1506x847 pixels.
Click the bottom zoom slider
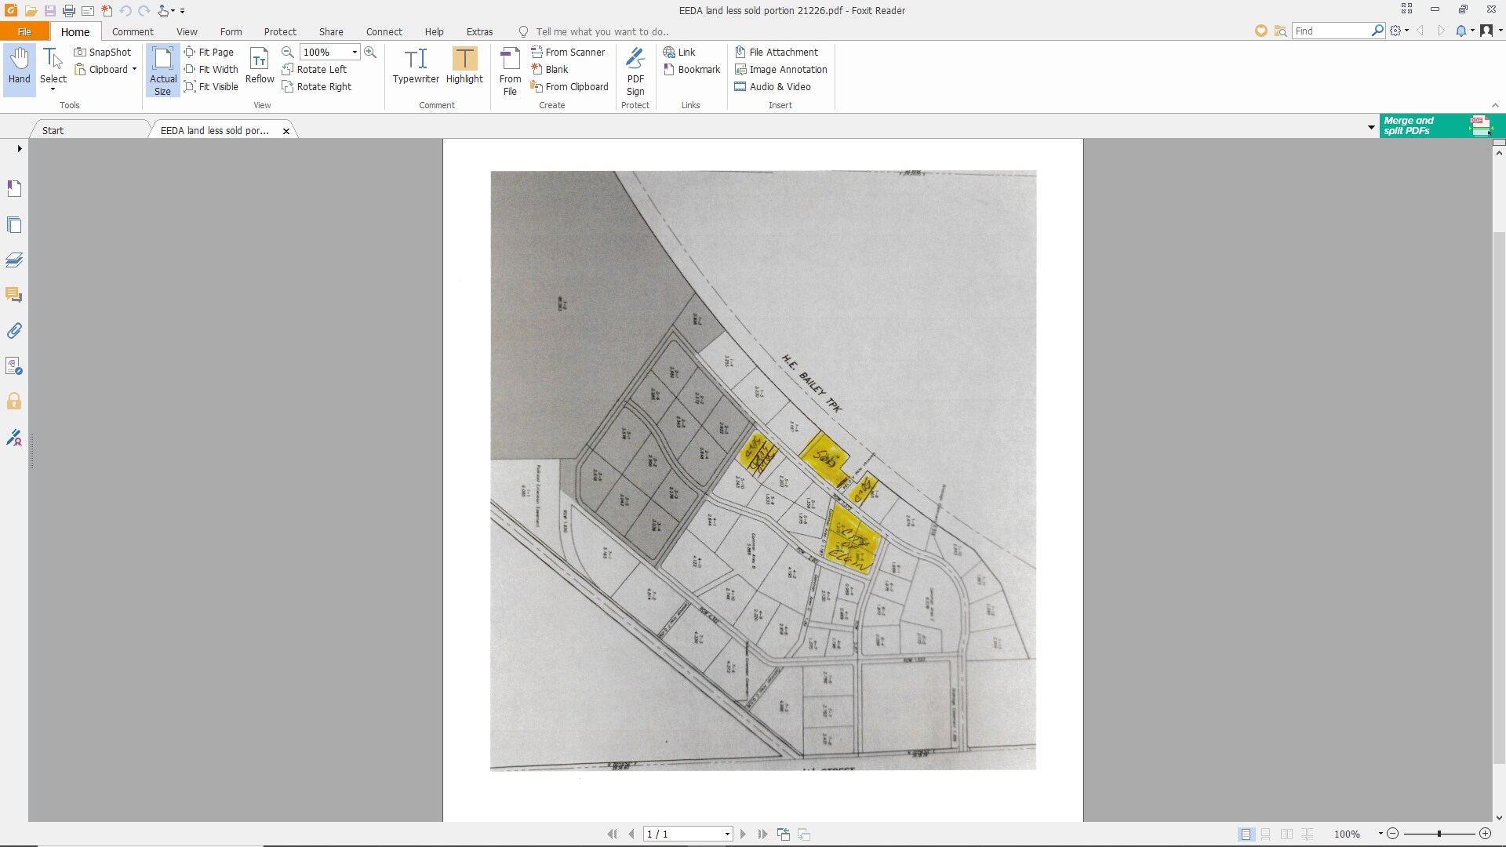[1439, 834]
